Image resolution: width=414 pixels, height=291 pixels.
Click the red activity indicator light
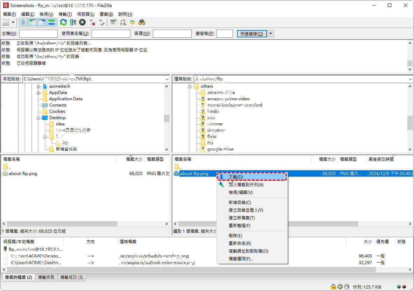tap(404, 287)
